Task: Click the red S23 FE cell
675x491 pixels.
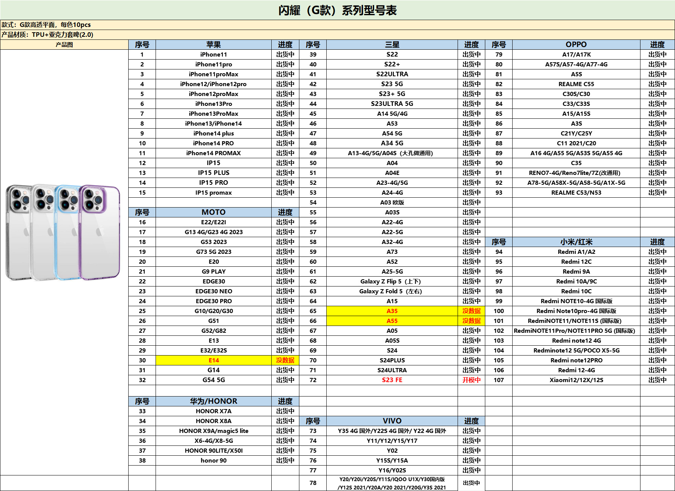Action: 392,380
